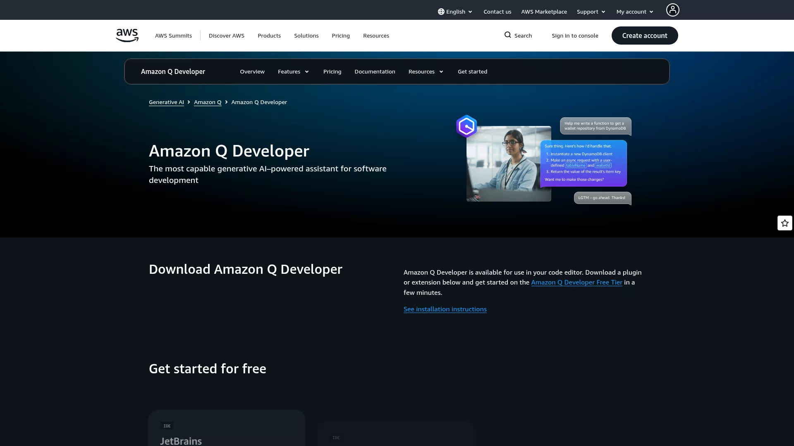Screen dimensions: 794x446
Task: Expand the Support dropdown
Action: (x=591, y=12)
